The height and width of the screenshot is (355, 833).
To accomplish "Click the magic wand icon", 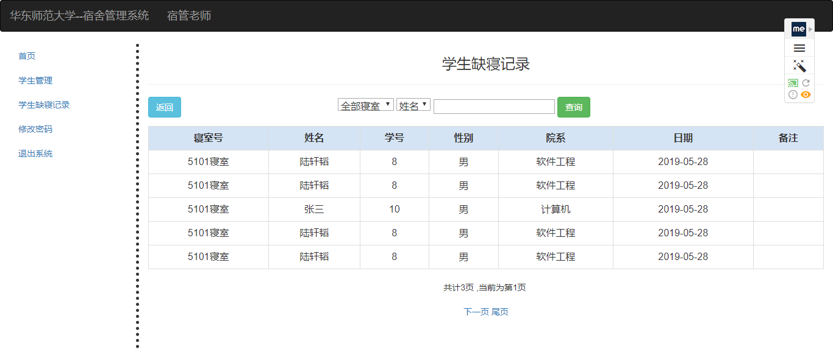I will pyautogui.click(x=799, y=66).
